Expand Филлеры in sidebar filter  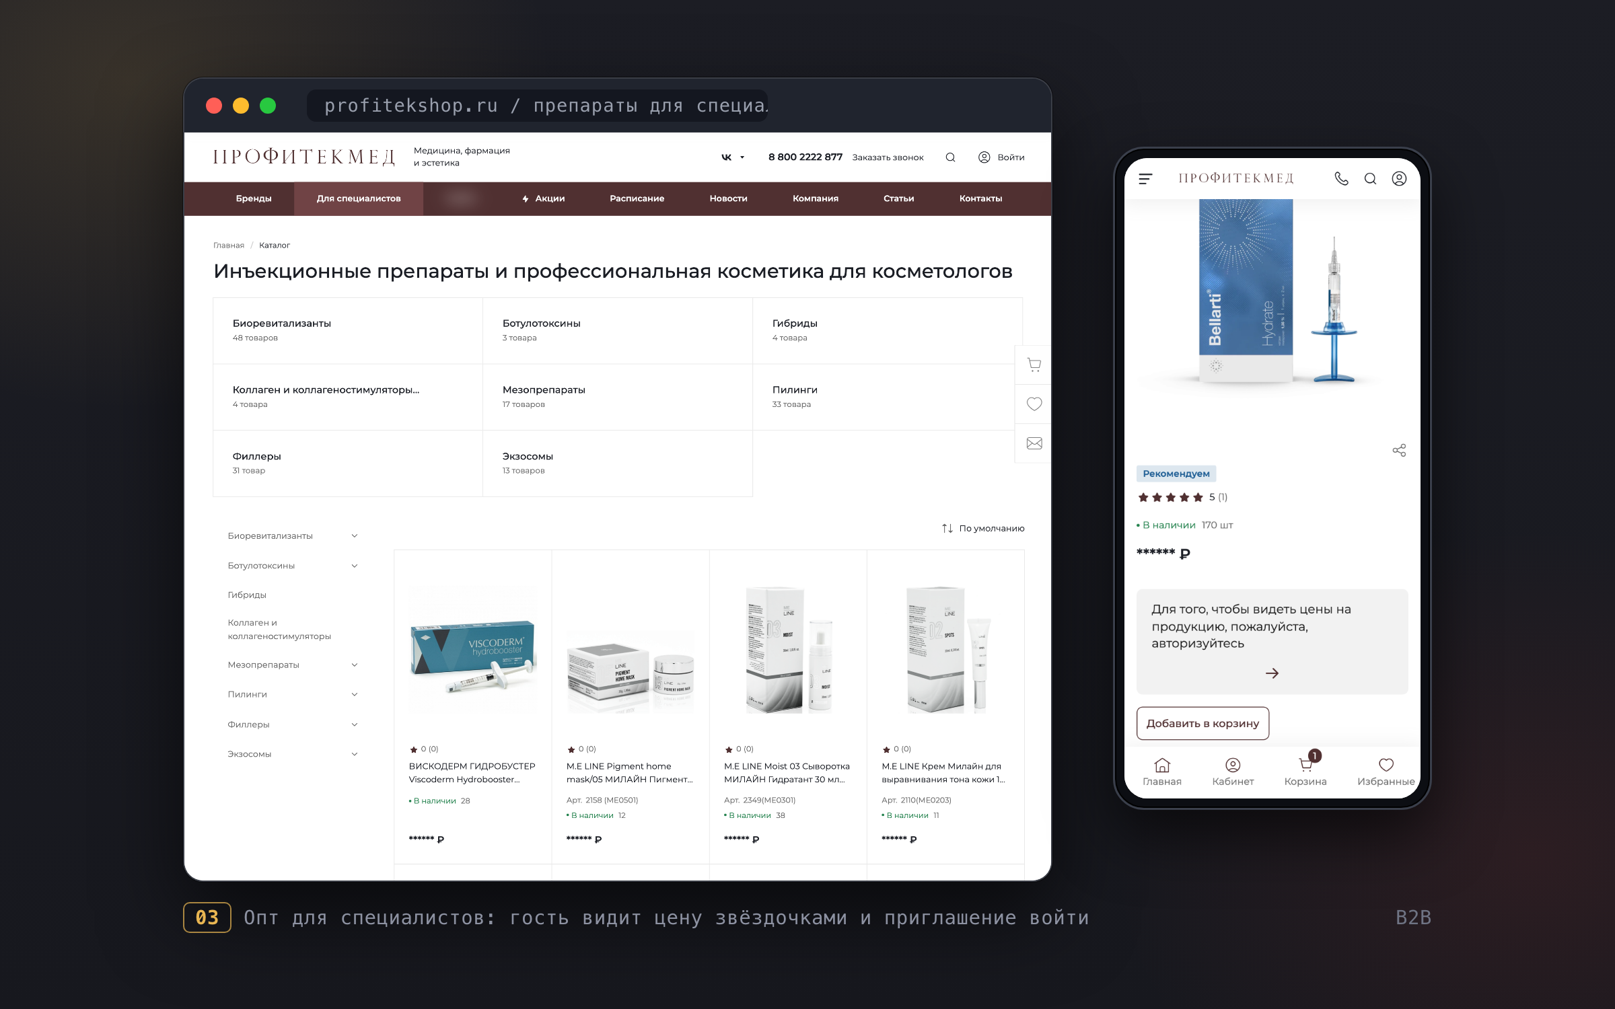(355, 724)
